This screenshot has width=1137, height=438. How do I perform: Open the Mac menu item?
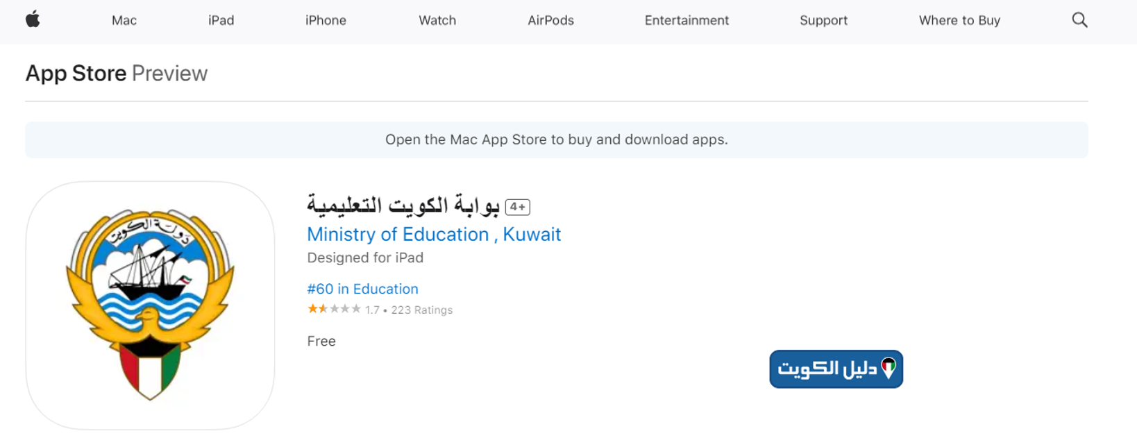tap(124, 21)
